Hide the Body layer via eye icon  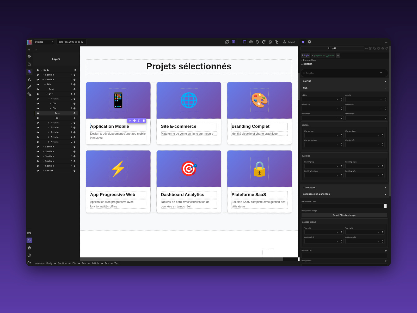coord(38,70)
